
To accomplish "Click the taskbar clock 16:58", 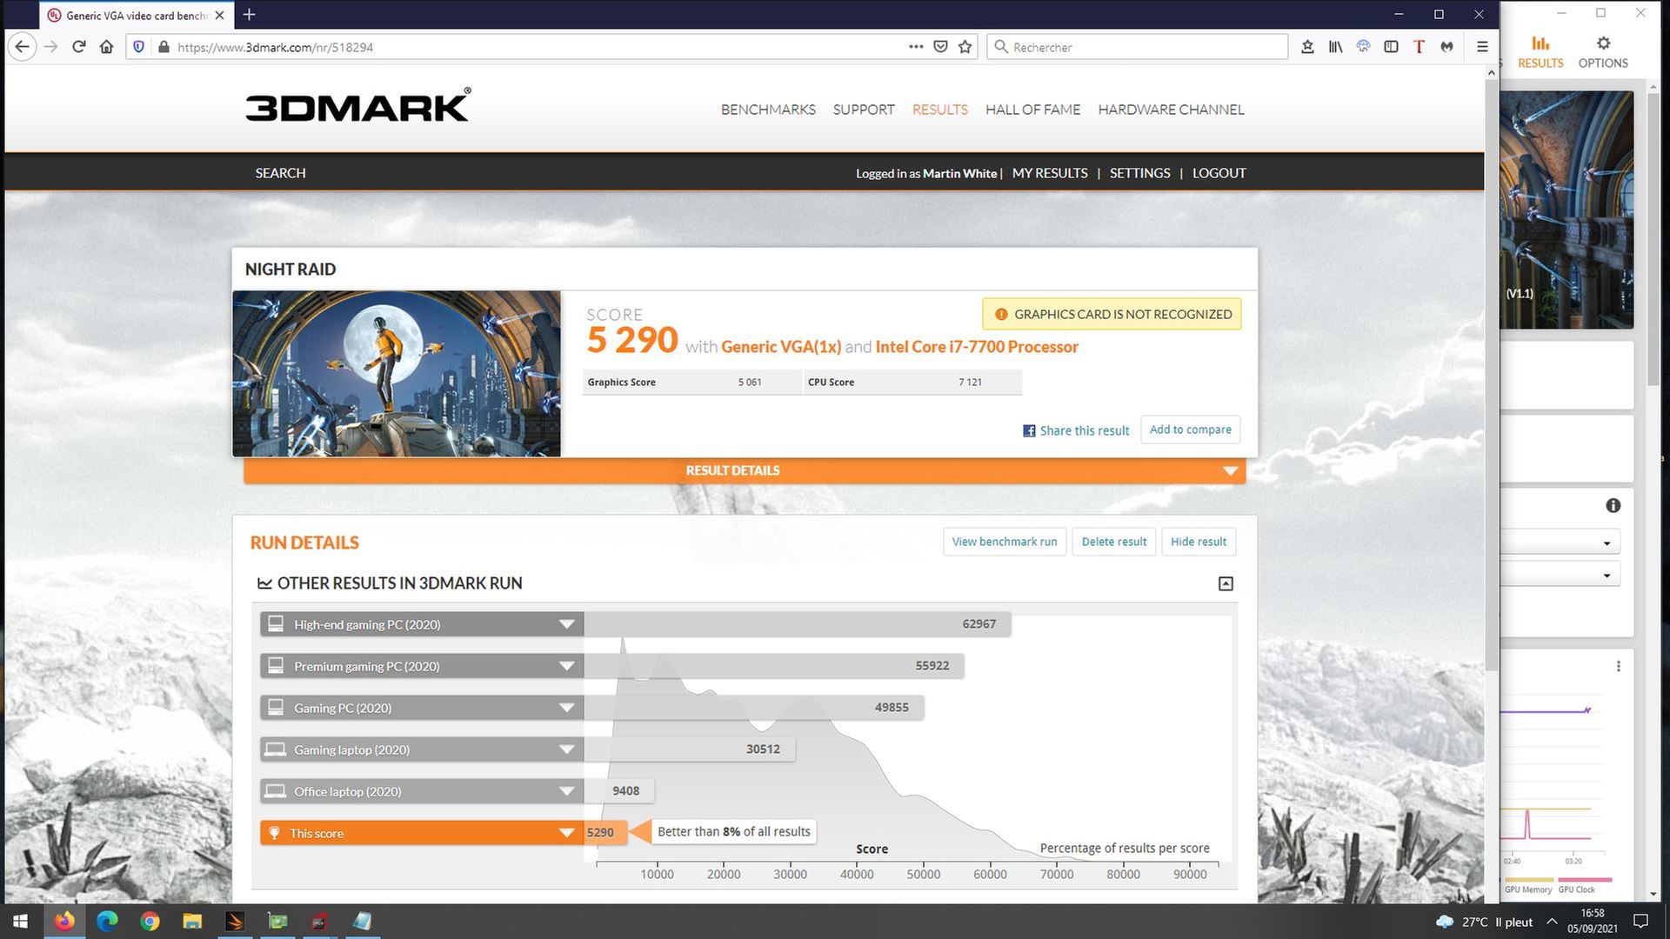I will (1592, 922).
